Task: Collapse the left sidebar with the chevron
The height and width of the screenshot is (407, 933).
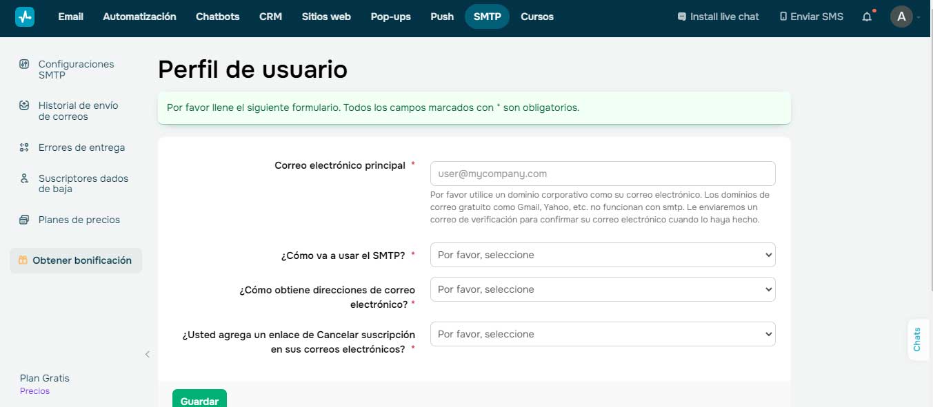Action: pos(147,355)
